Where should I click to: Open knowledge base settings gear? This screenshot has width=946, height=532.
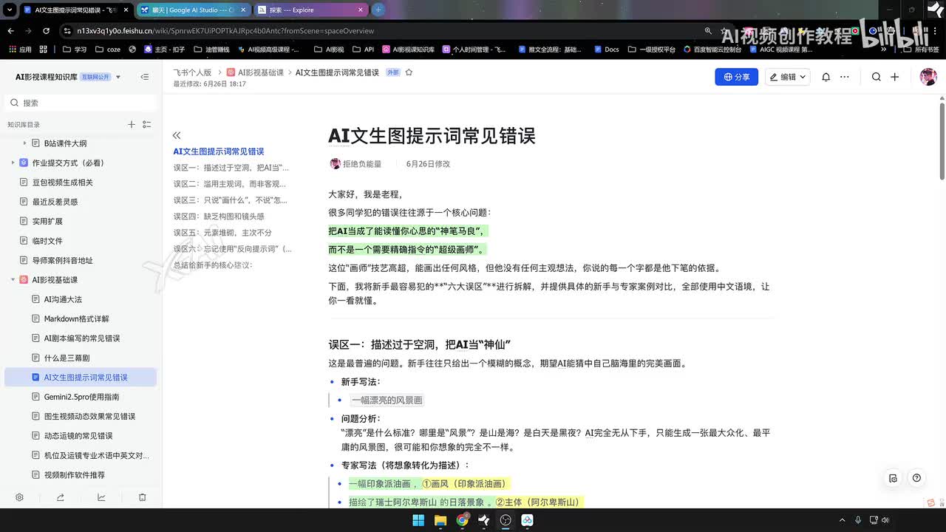click(x=20, y=497)
